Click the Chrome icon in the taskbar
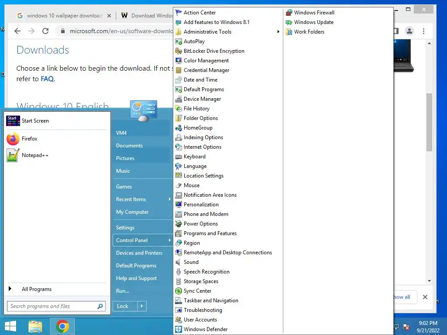The width and height of the screenshot is (447, 335). point(62,326)
